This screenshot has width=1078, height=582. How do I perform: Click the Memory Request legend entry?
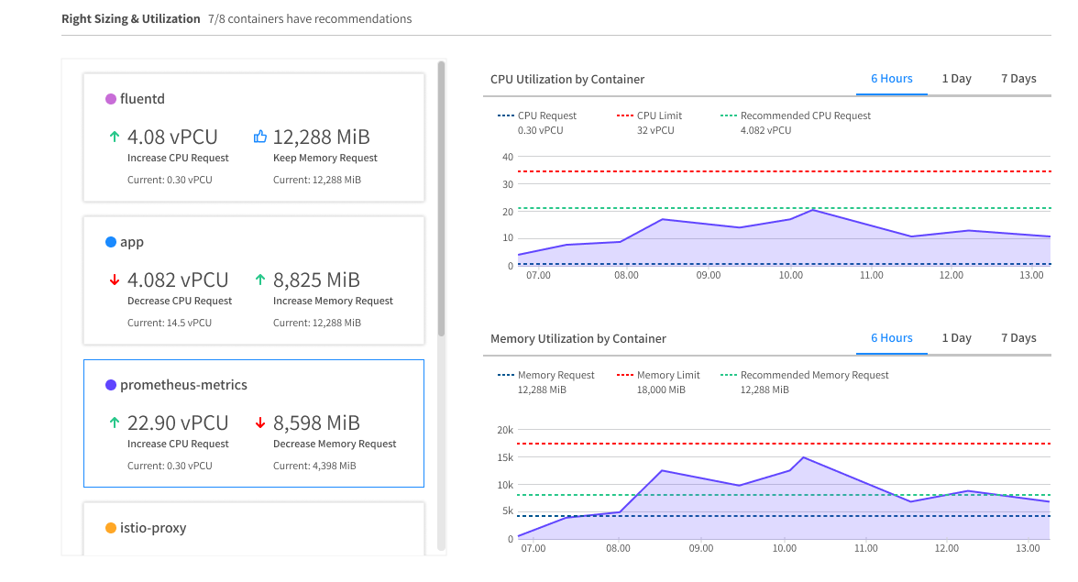(546, 382)
